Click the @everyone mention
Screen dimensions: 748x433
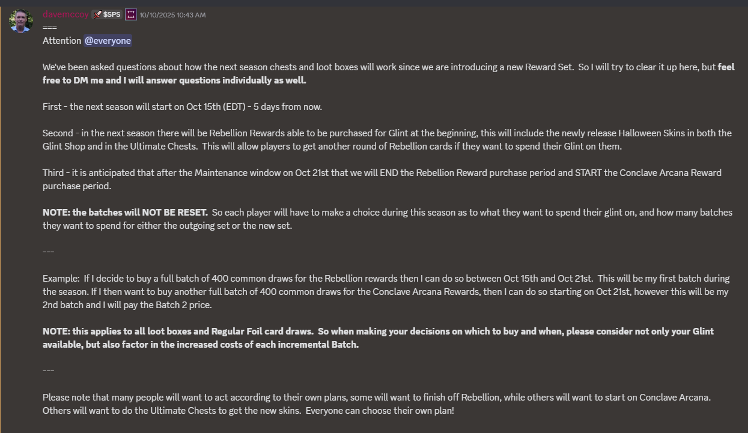[108, 41]
